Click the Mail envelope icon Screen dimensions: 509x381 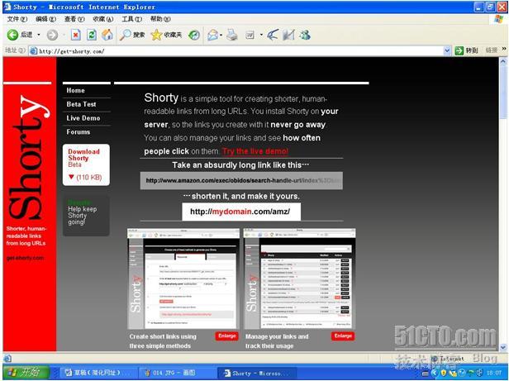[x=212, y=35]
